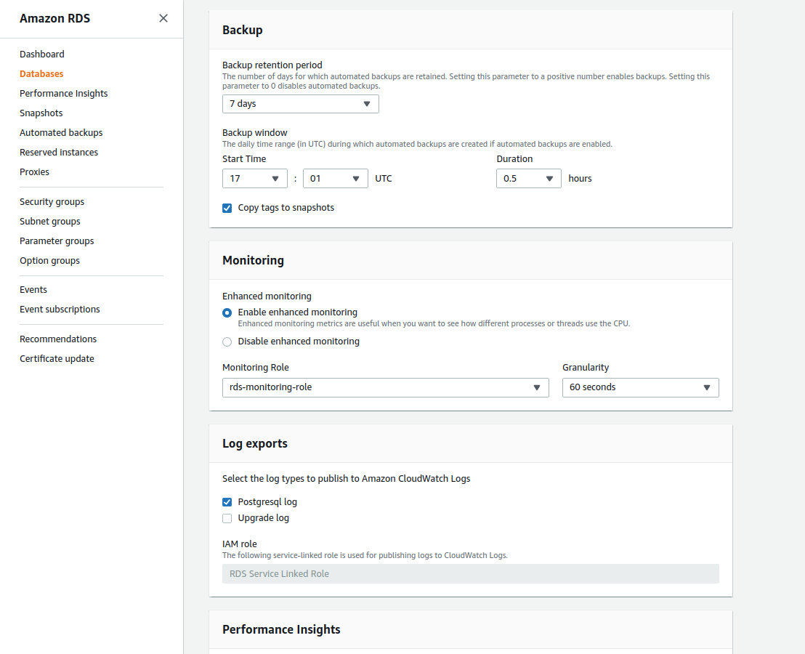Open Reserved instances page

pos(59,153)
